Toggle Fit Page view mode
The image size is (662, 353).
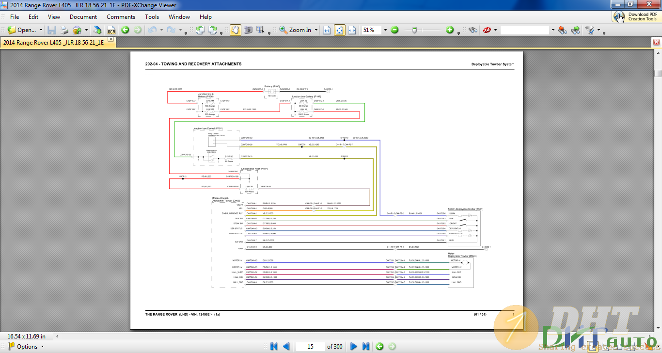click(340, 30)
